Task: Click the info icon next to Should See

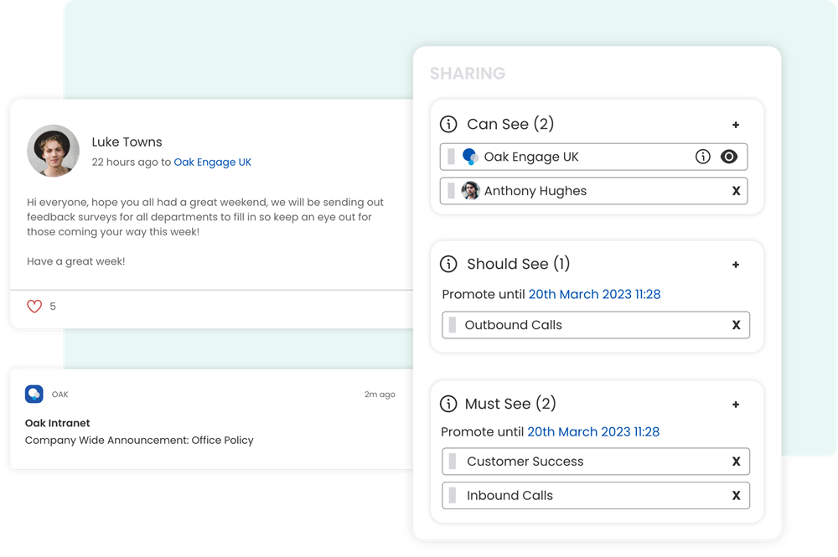Action: [448, 264]
